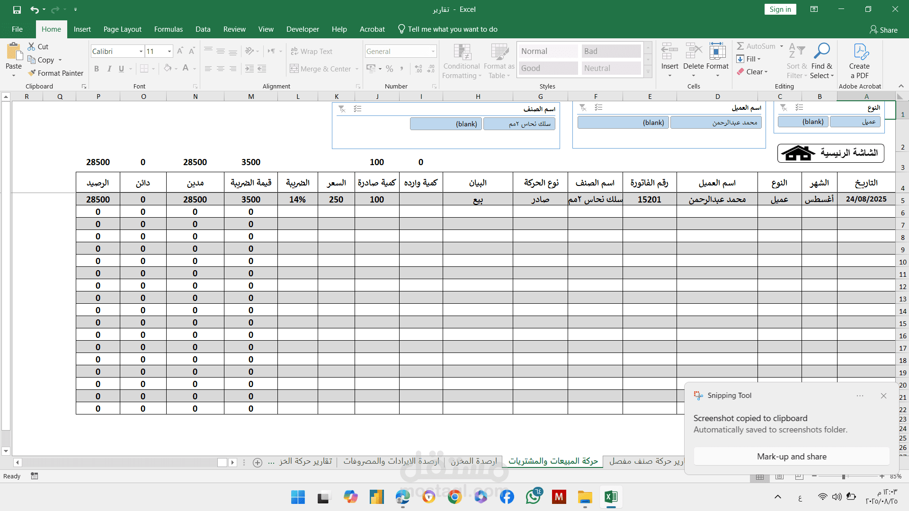The image size is (909, 511).
Task: Click the home icon button الشاشة الرئيسية
Action: 830,153
